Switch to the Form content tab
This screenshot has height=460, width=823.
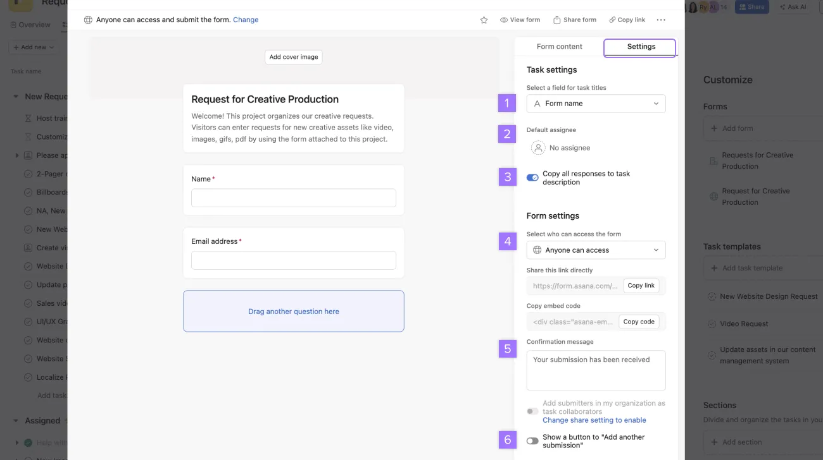coord(560,46)
